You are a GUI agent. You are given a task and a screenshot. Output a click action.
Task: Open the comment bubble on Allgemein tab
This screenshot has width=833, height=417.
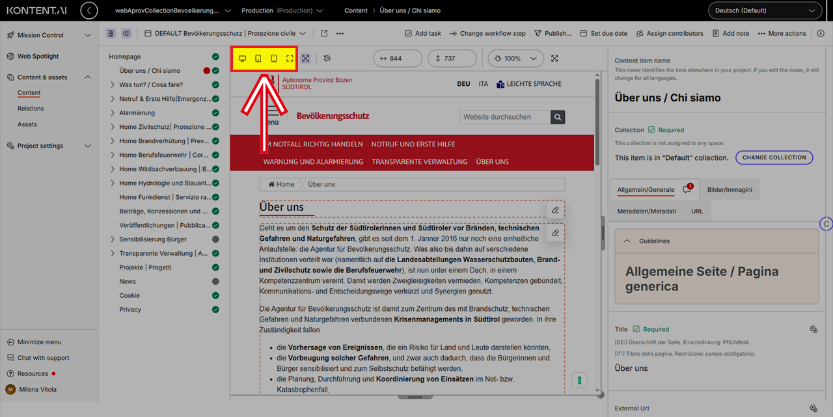(687, 190)
